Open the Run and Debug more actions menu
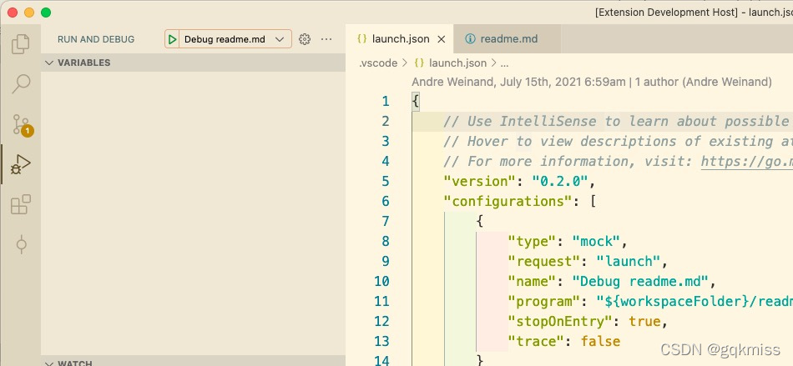Viewport: 793px width, 366px height. click(326, 39)
